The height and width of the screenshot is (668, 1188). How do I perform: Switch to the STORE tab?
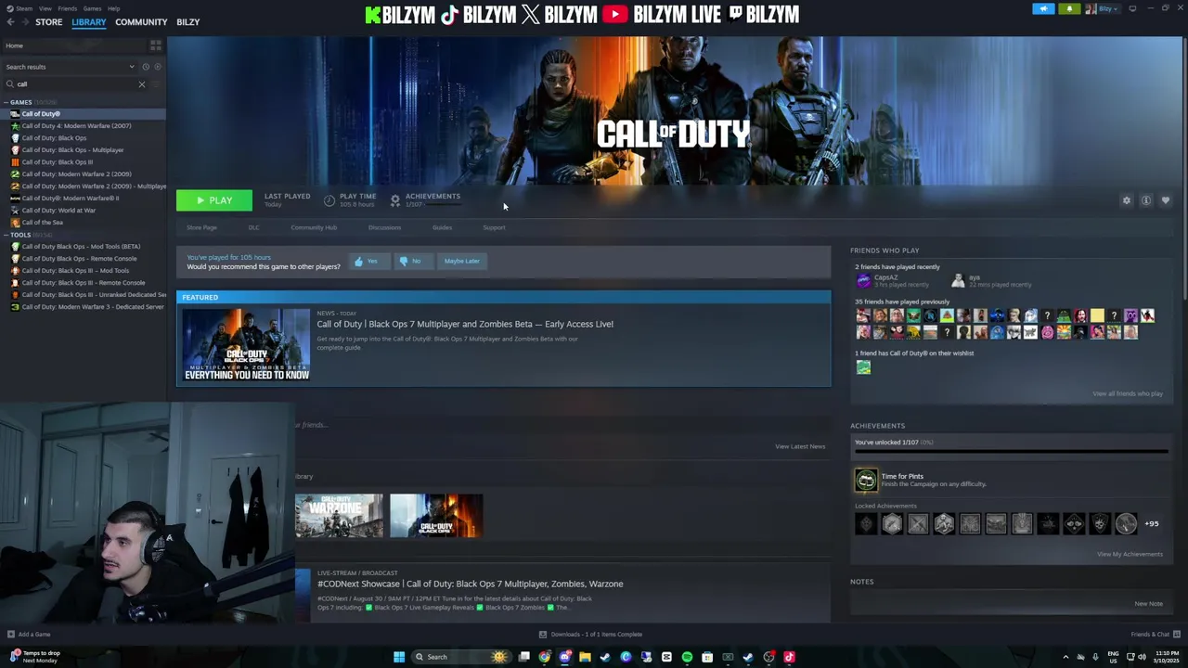[x=48, y=22]
